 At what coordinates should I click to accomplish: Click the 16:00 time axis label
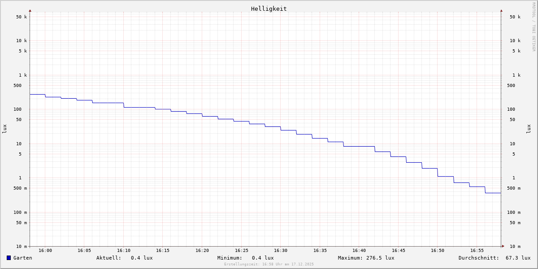[45, 251]
